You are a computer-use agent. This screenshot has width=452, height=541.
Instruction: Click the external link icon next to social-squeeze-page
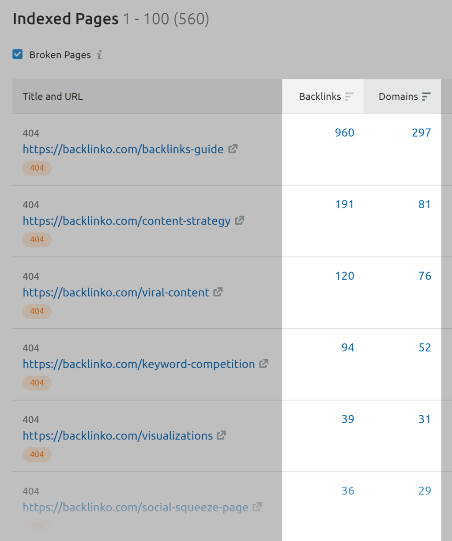pos(257,507)
